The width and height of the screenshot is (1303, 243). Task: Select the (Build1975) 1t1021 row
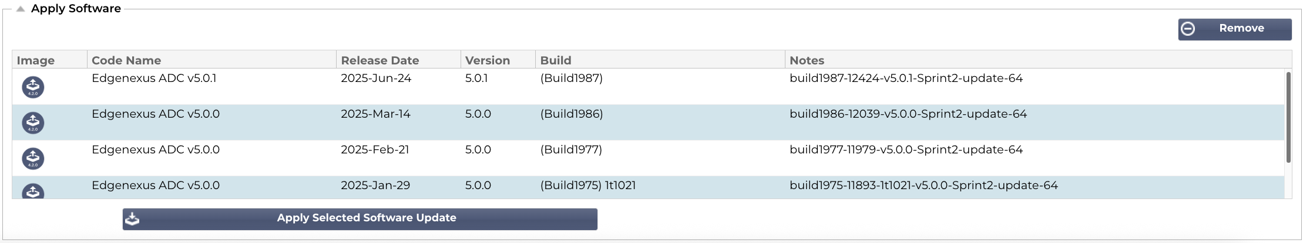648,187
